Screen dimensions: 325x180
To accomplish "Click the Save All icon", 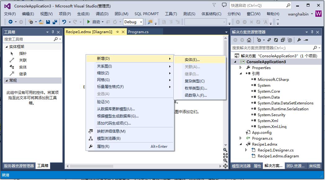I will [55, 22].
